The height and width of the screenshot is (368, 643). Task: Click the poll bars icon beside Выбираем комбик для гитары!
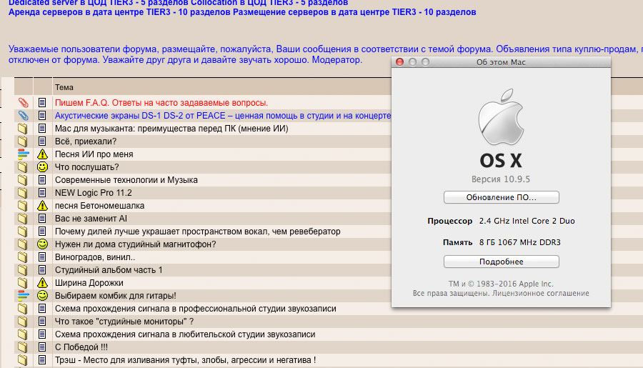(x=23, y=296)
